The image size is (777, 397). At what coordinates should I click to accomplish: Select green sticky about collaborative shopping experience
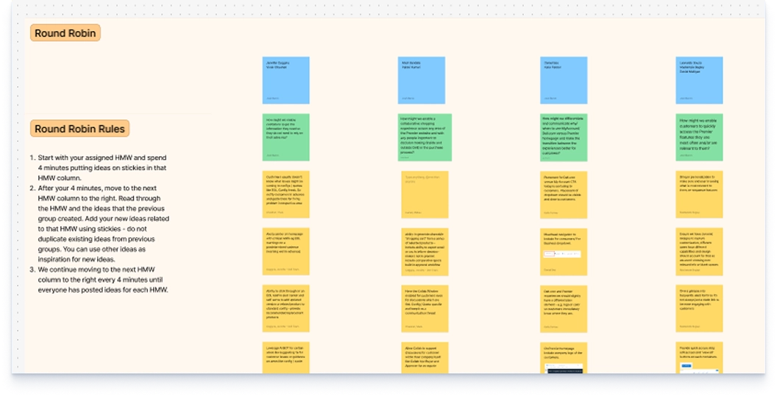(x=425, y=138)
